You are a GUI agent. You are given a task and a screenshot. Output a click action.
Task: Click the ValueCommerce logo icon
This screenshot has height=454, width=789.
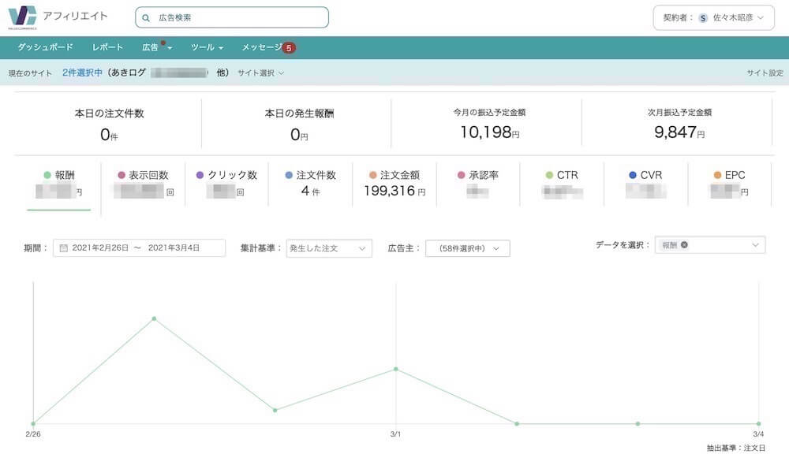click(22, 17)
